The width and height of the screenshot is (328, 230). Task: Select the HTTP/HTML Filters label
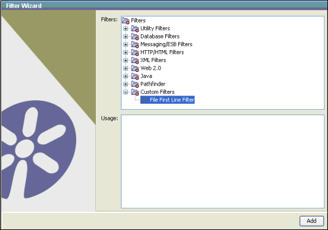pos(162,52)
